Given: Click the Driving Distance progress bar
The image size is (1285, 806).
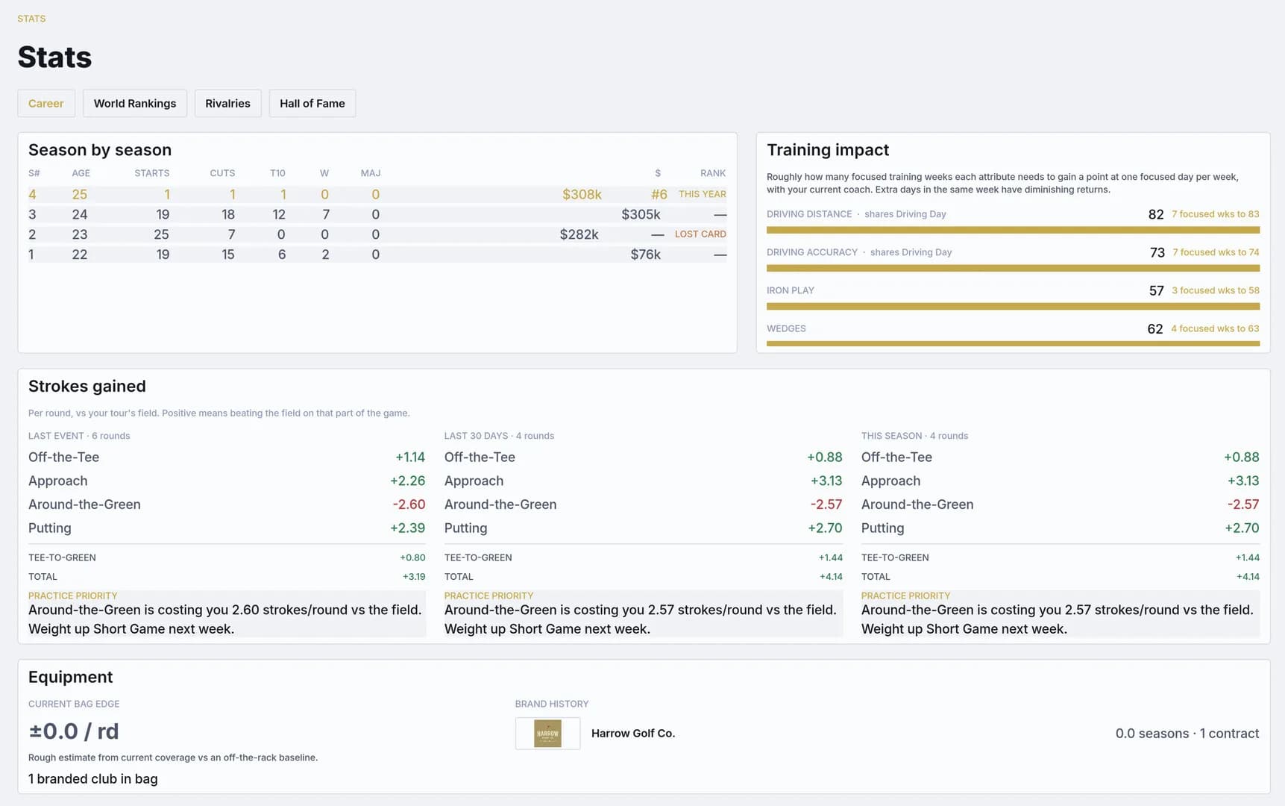Looking at the screenshot, I should pyautogui.click(x=1013, y=231).
